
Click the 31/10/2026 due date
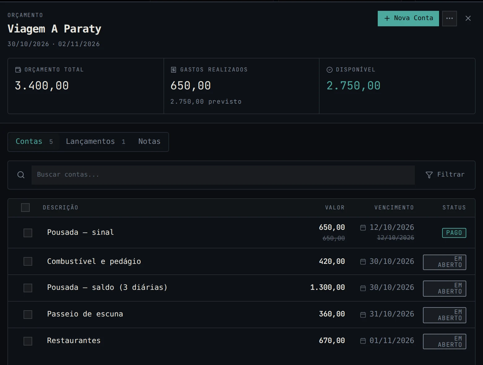(x=392, y=314)
